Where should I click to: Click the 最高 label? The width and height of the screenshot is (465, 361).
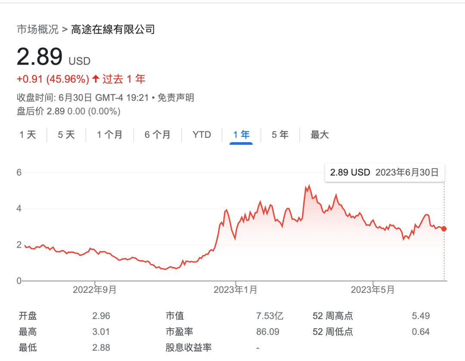(28, 332)
